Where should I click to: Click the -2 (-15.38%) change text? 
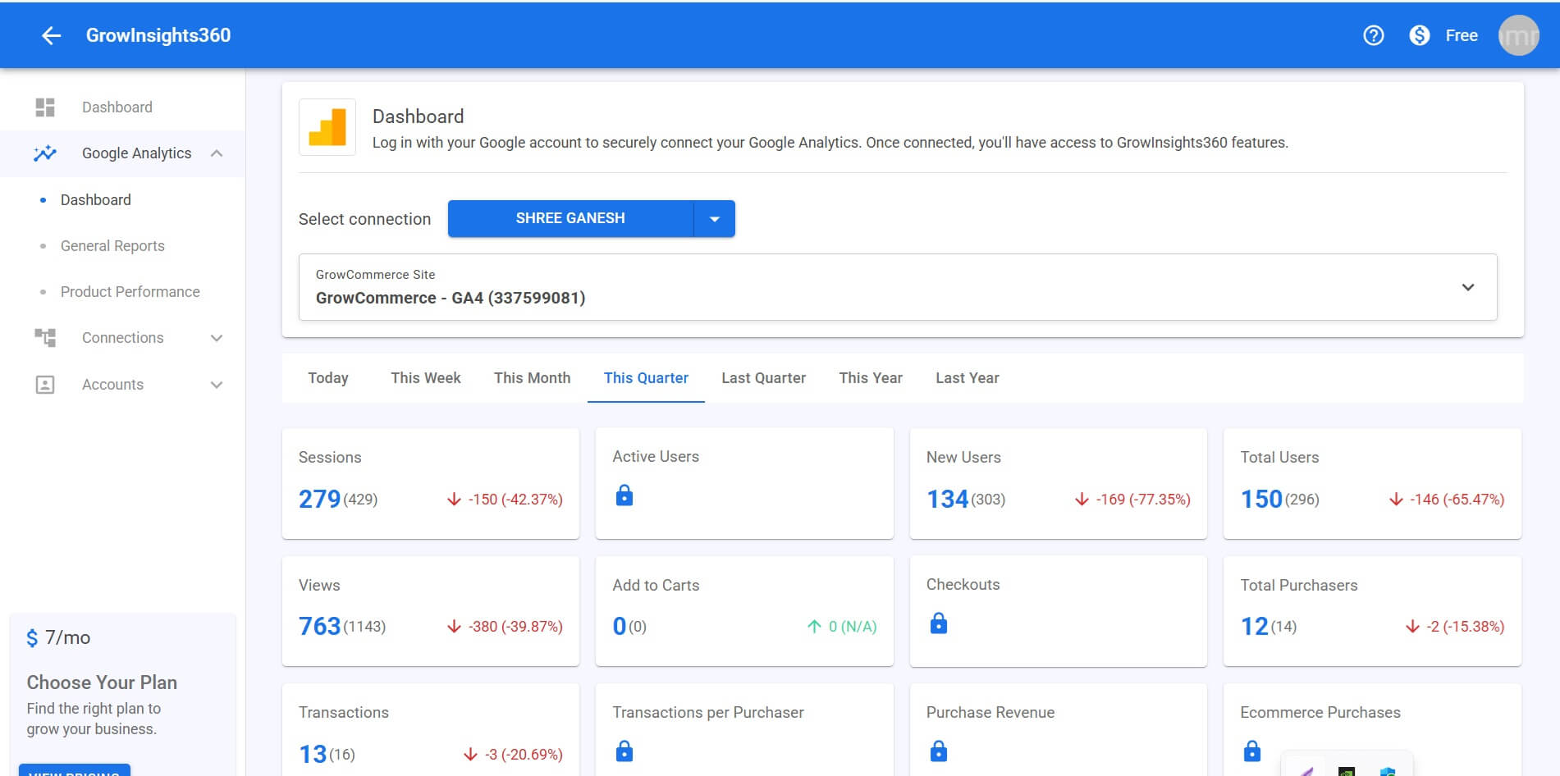[1466, 627]
